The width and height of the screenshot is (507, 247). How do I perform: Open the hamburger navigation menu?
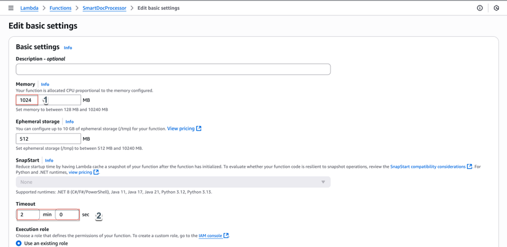[x=10, y=8]
